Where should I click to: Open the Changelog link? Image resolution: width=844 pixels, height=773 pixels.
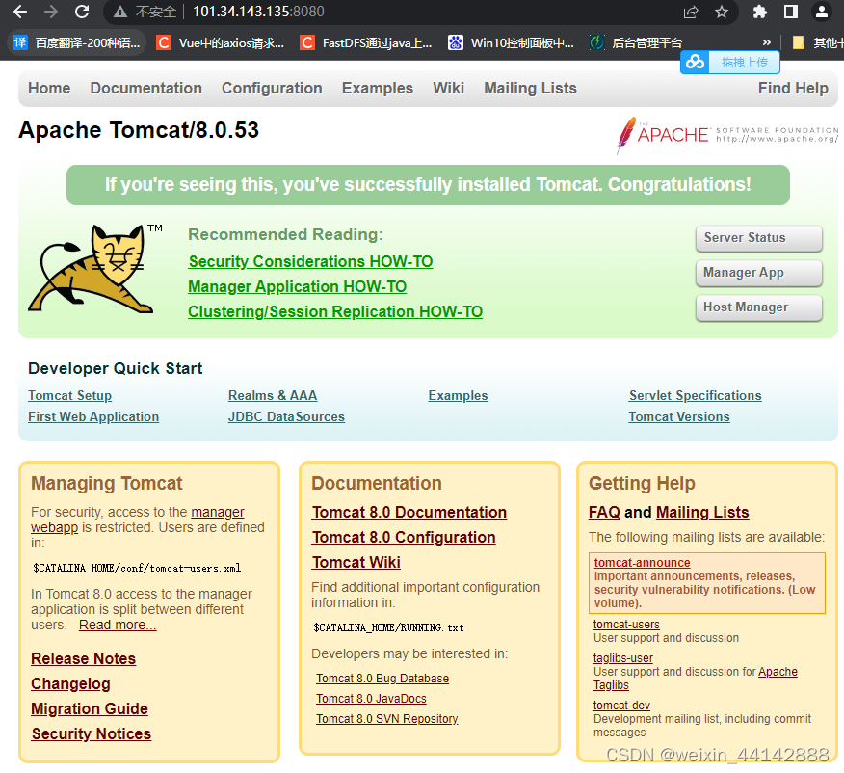tap(70, 684)
